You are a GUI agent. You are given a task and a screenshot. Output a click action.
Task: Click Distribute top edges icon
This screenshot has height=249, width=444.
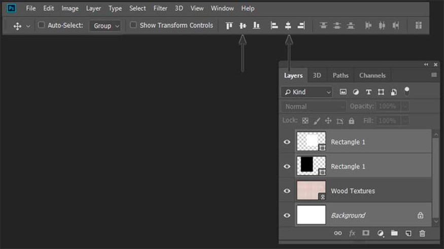(323, 26)
